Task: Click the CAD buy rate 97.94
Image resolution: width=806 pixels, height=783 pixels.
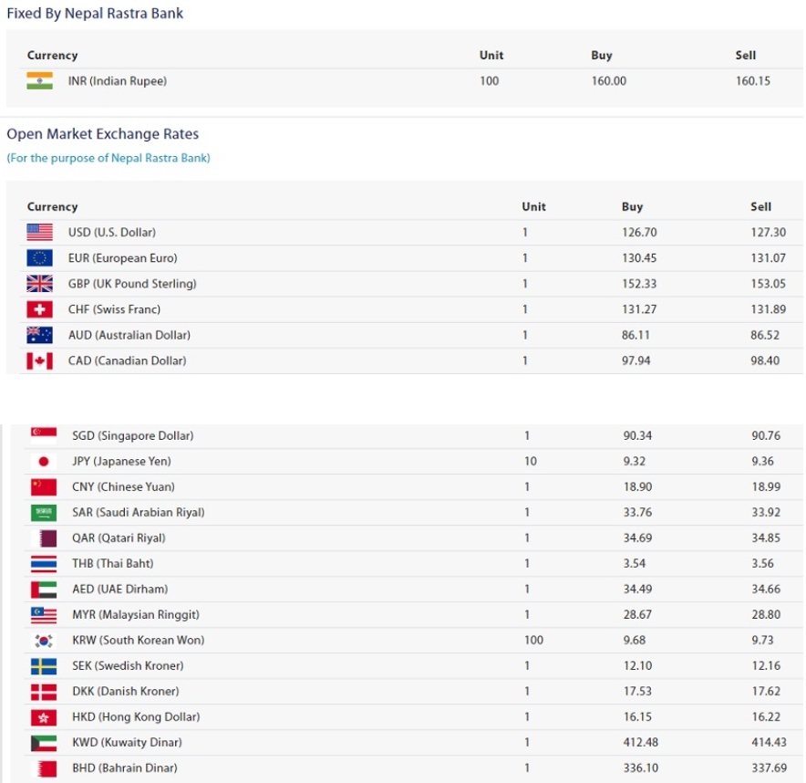Action: [x=636, y=360]
